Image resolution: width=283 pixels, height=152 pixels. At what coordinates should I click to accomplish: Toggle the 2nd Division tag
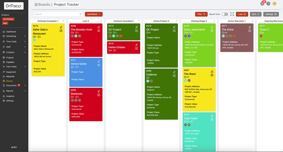pos(8,19)
